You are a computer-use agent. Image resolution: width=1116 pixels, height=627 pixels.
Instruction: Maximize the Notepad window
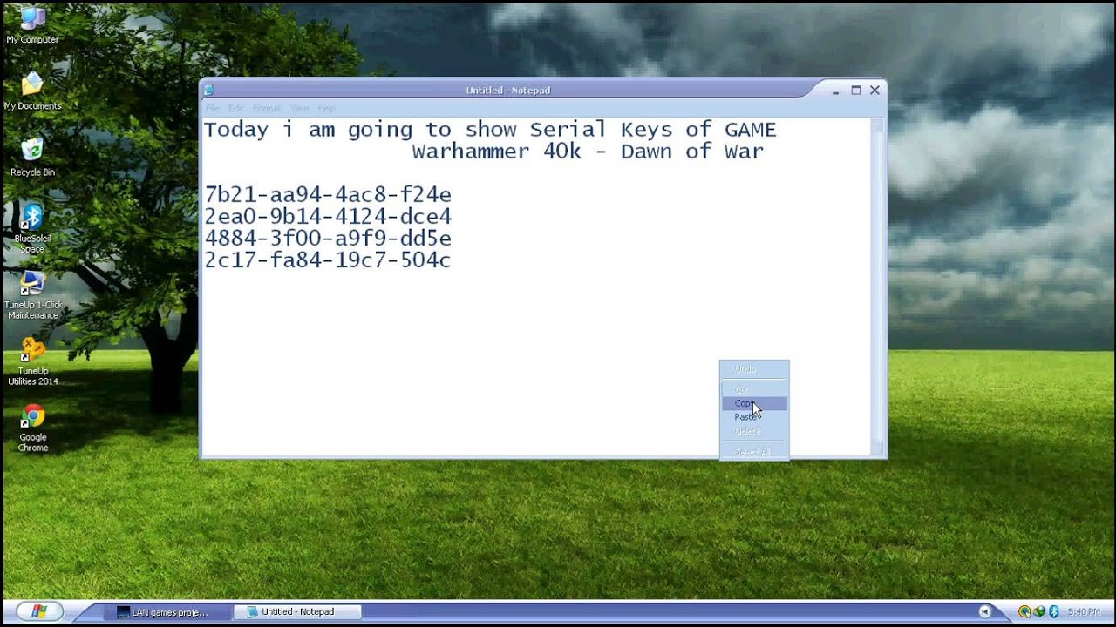pyautogui.click(x=856, y=90)
